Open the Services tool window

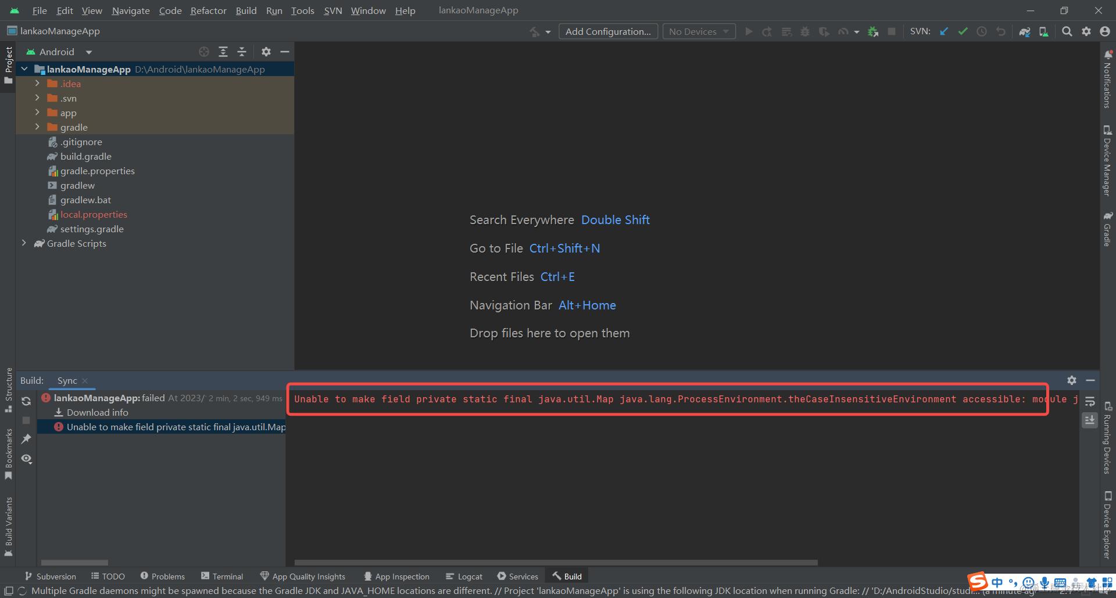[x=518, y=577]
